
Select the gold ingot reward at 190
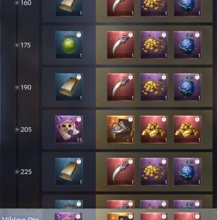click(x=69, y=87)
